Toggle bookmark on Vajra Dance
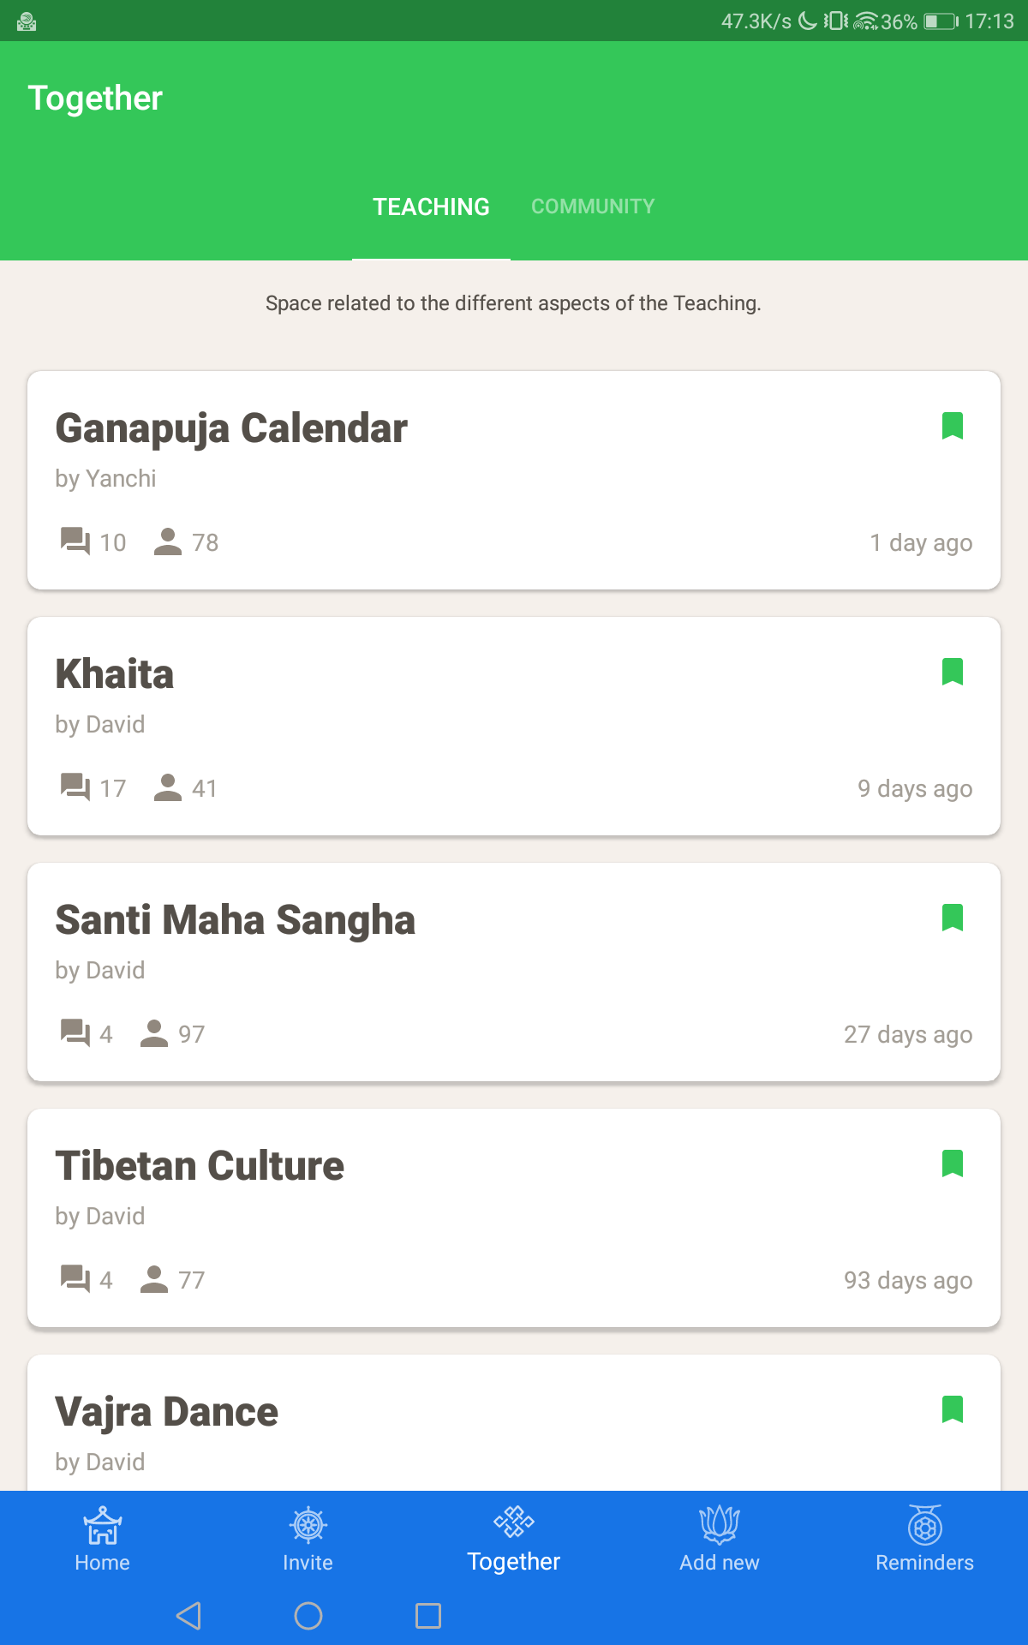1028x1645 pixels. click(953, 1409)
